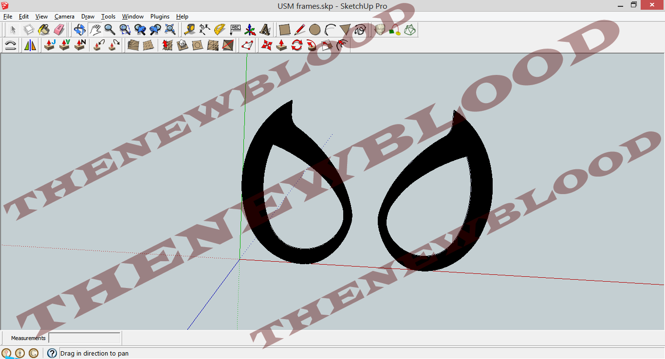
Task: Select the pink Eraser tool
Action: pyautogui.click(x=59, y=30)
